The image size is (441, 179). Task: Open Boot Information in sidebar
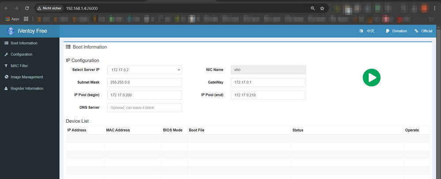(x=24, y=43)
